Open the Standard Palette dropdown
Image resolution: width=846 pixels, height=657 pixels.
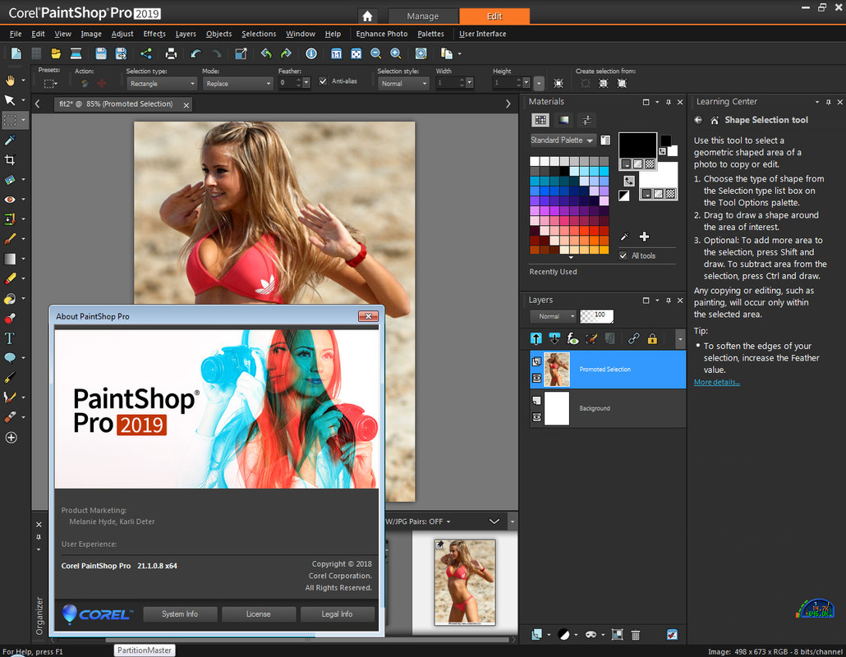pos(563,140)
